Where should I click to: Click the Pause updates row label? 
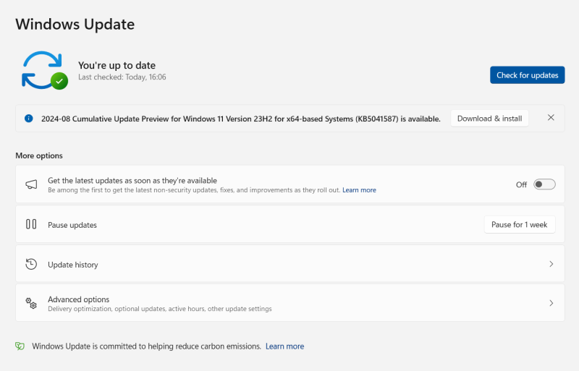pyautogui.click(x=72, y=225)
